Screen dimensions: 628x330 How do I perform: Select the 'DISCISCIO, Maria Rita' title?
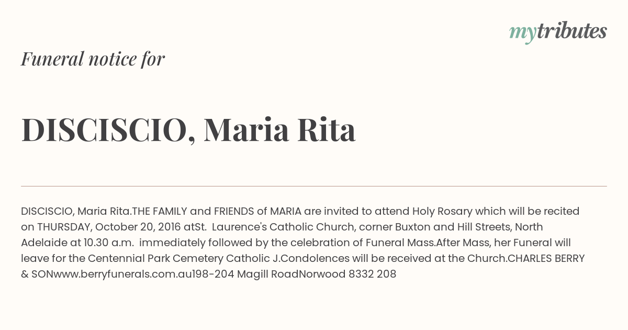[x=188, y=130]
